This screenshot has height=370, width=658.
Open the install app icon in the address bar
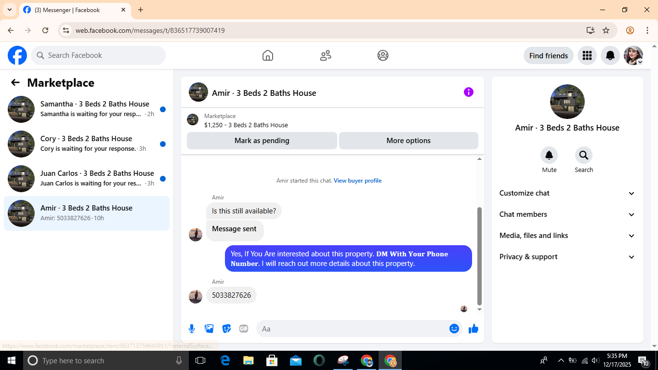click(591, 30)
